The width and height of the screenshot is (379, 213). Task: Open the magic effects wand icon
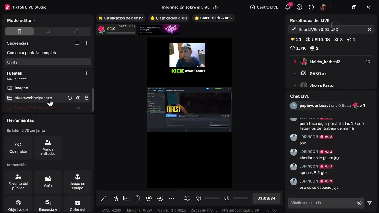104,198
